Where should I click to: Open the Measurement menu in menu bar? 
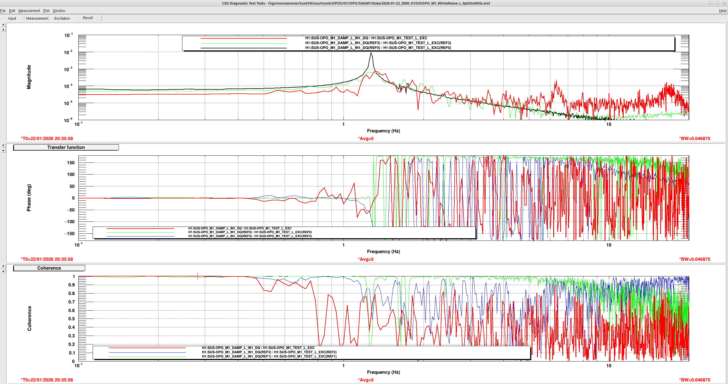click(x=29, y=11)
